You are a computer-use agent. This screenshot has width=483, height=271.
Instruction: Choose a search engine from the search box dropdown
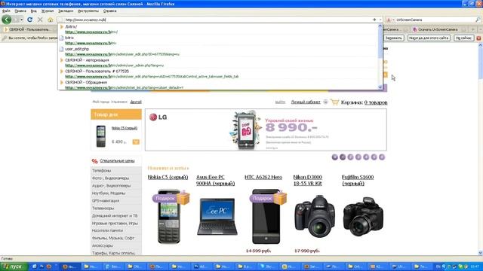pyautogui.click(x=390, y=20)
